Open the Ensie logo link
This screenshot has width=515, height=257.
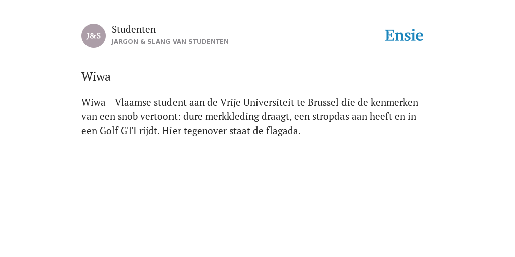pyautogui.click(x=404, y=35)
